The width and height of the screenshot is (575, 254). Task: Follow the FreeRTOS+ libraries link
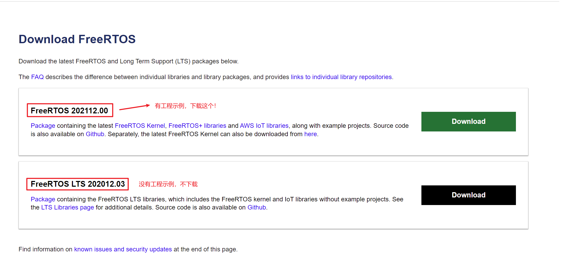(x=197, y=126)
